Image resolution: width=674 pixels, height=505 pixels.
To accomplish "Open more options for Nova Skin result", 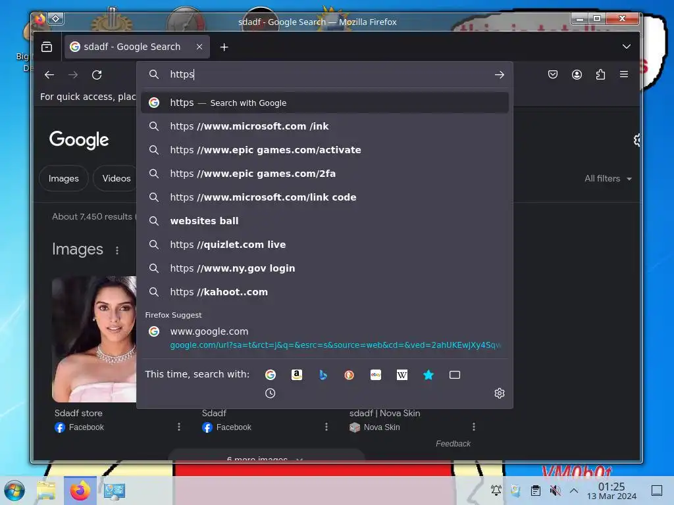I will (474, 427).
